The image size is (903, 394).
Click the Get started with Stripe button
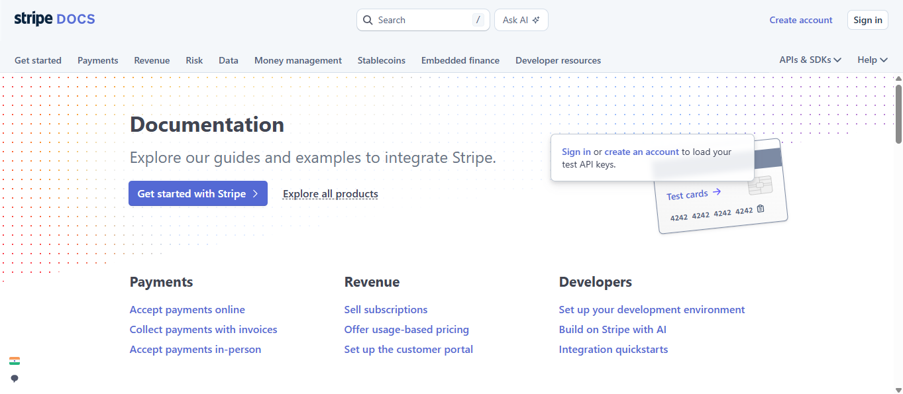(198, 193)
